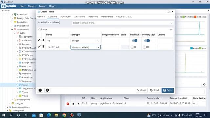Terminate session with black stop icon
This screenshot has width=210, height=118.
[x=73, y=104]
